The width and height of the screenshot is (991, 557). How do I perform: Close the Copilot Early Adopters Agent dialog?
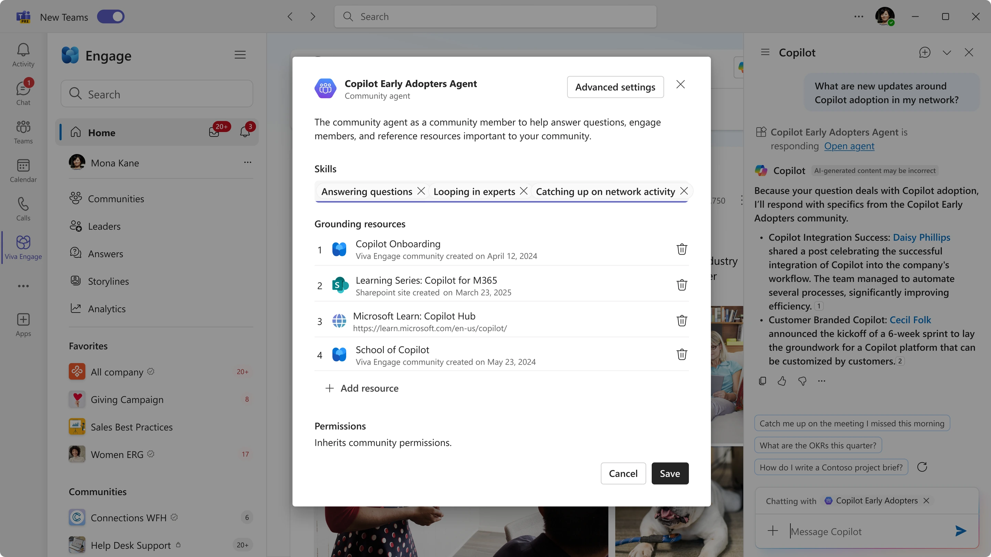coord(680,84)
